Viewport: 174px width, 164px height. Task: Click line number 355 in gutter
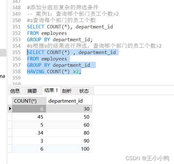17,52
